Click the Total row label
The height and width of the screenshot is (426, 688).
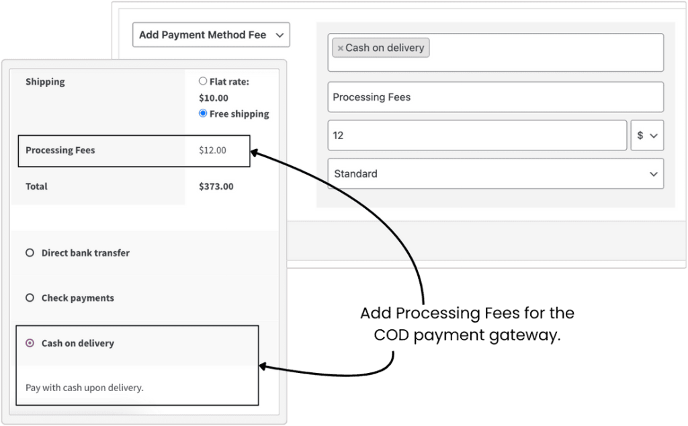click(36, 186)
